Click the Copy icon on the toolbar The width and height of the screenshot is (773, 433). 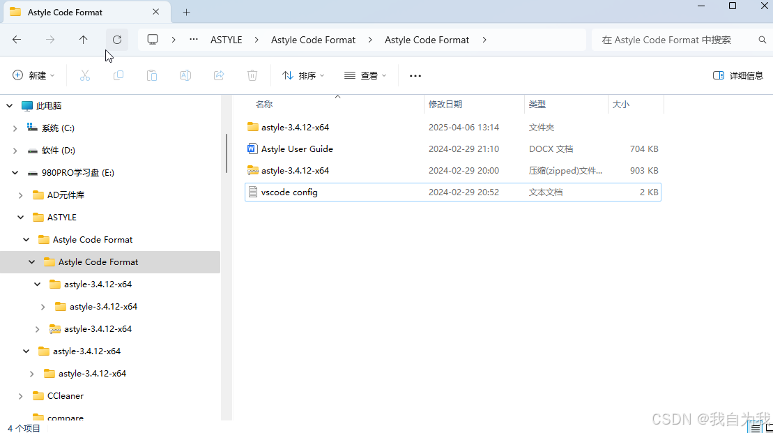[x=118, y=75]
